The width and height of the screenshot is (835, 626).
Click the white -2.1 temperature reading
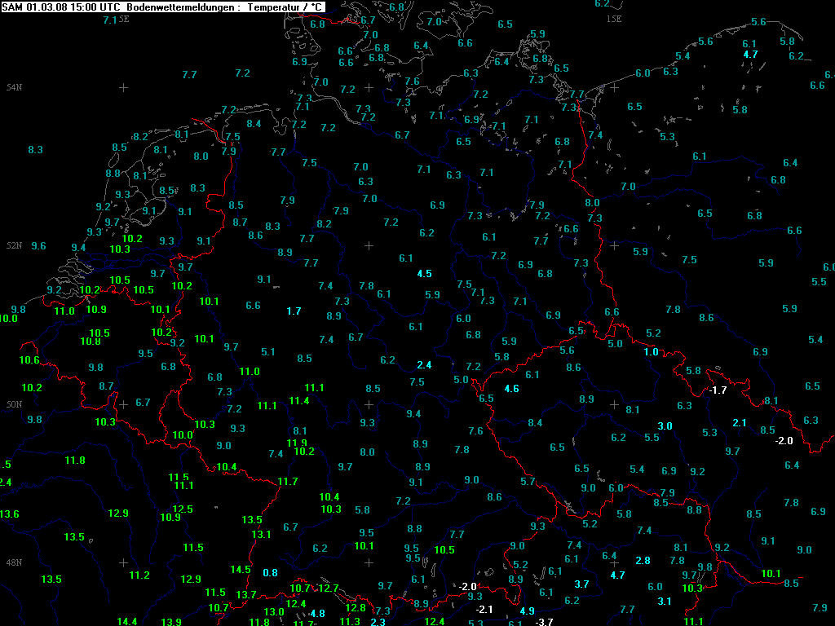pos(484,610)
